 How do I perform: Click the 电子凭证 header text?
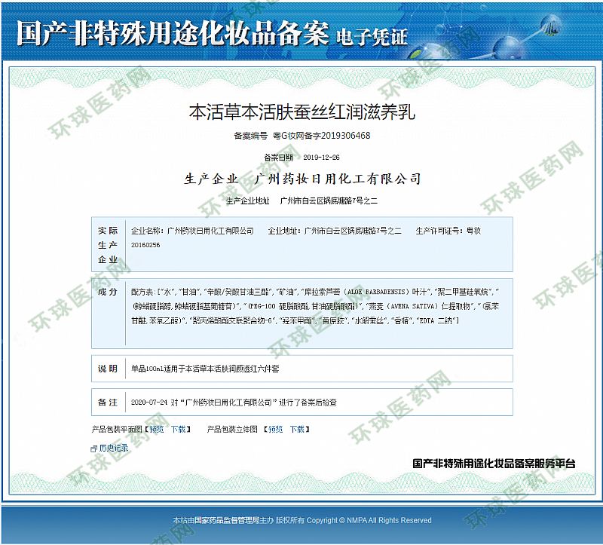pos(372,36)
